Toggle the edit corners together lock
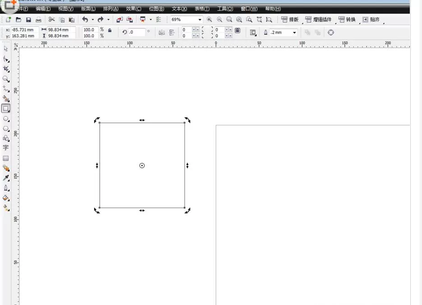This screenshot has height=305, width=422. 237,30
